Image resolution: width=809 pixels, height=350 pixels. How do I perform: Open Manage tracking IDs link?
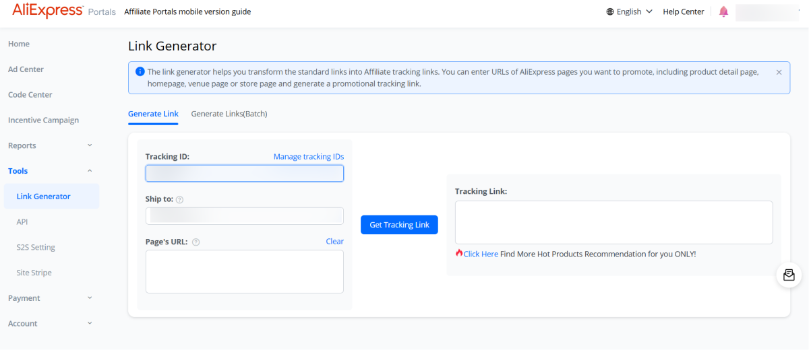click(x=309, y=156)
